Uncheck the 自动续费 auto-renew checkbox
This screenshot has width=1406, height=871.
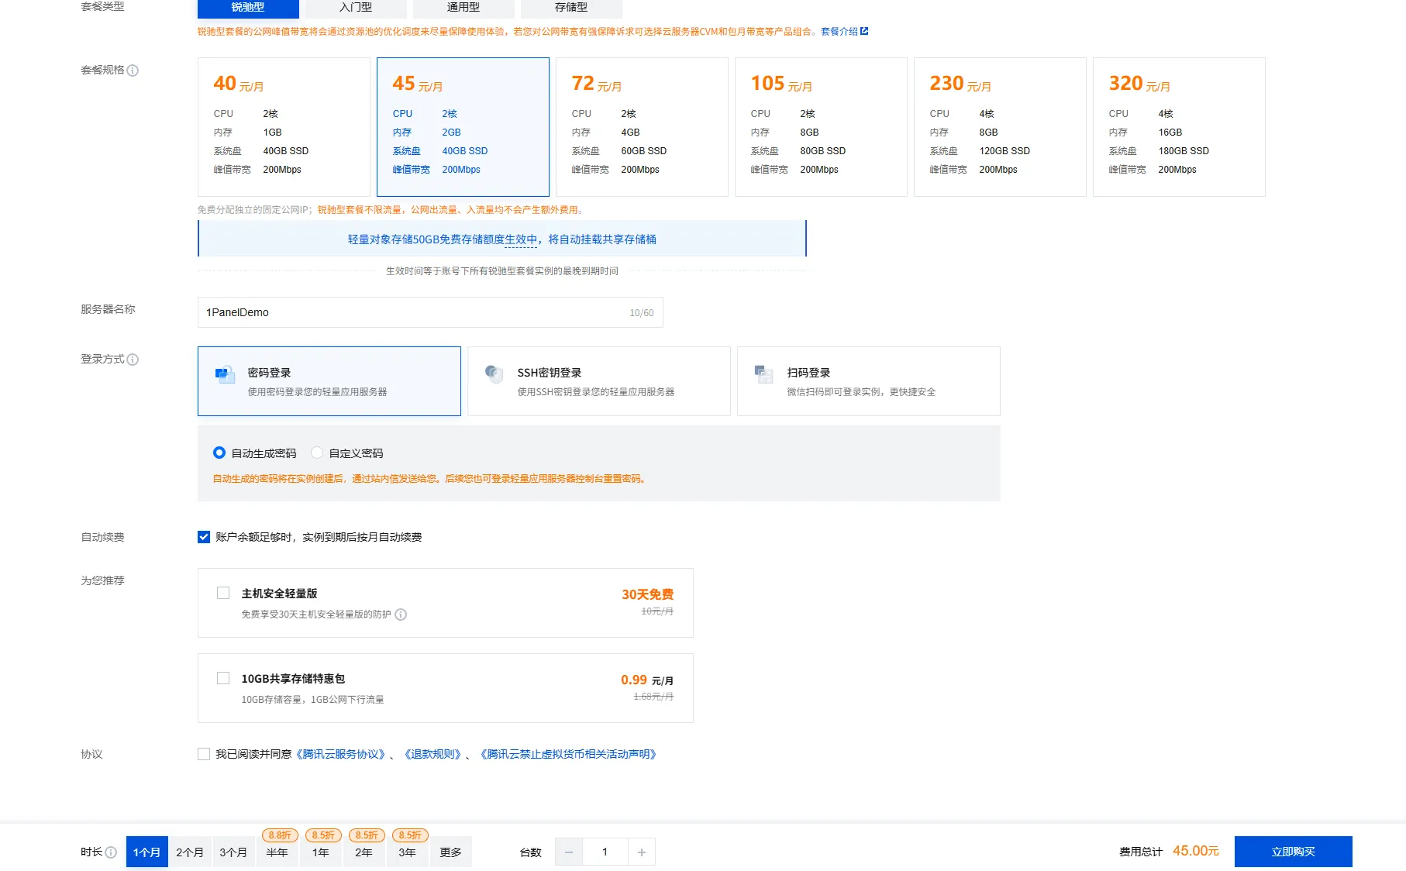coord(204,537)
